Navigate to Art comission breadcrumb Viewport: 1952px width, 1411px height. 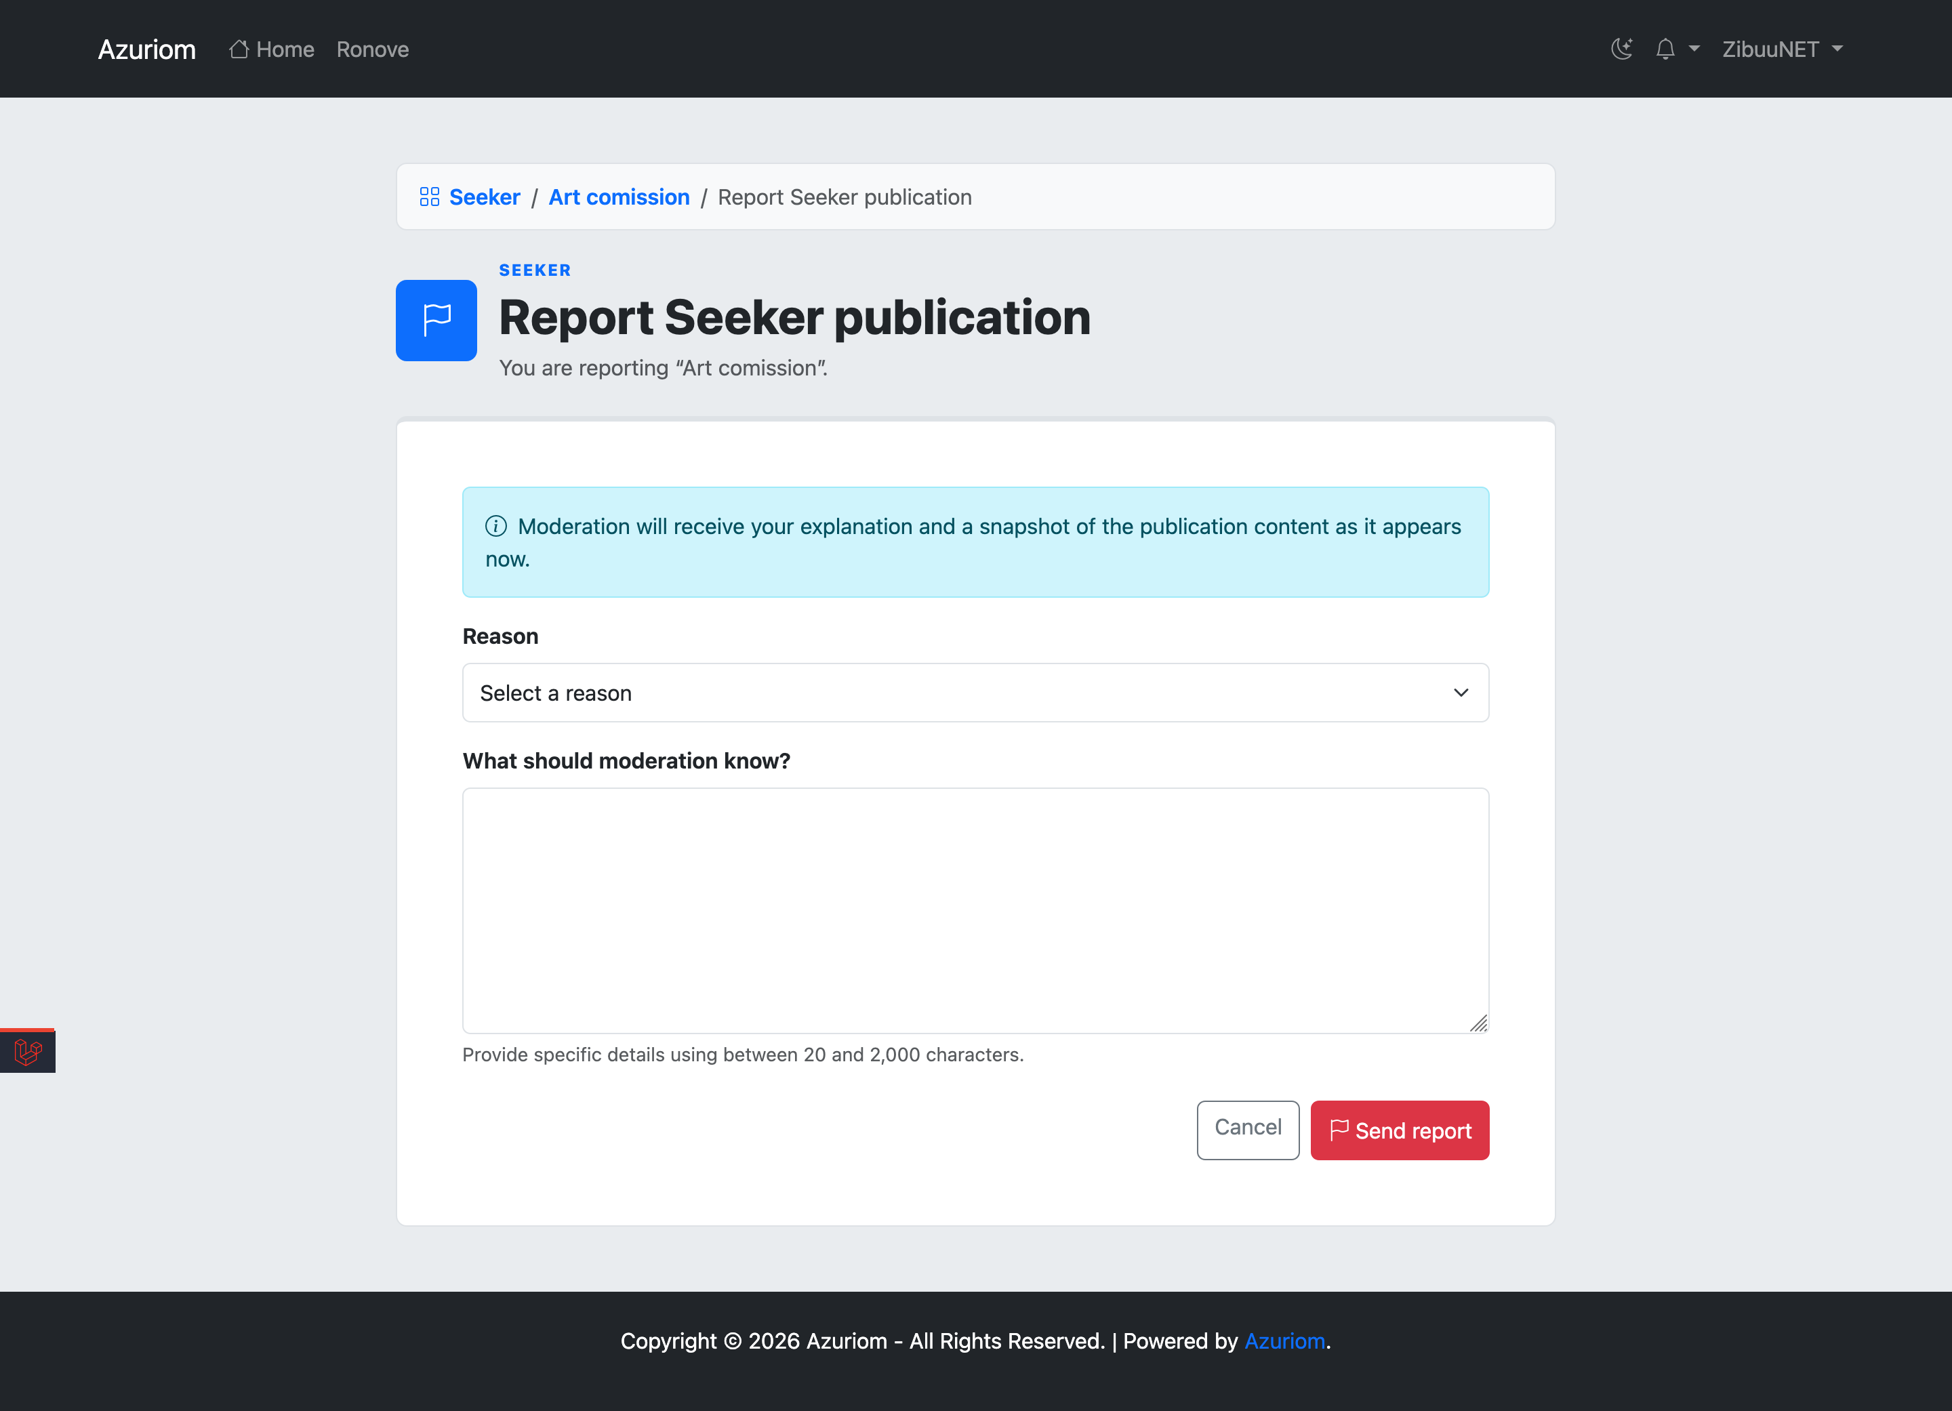point(619,197)
